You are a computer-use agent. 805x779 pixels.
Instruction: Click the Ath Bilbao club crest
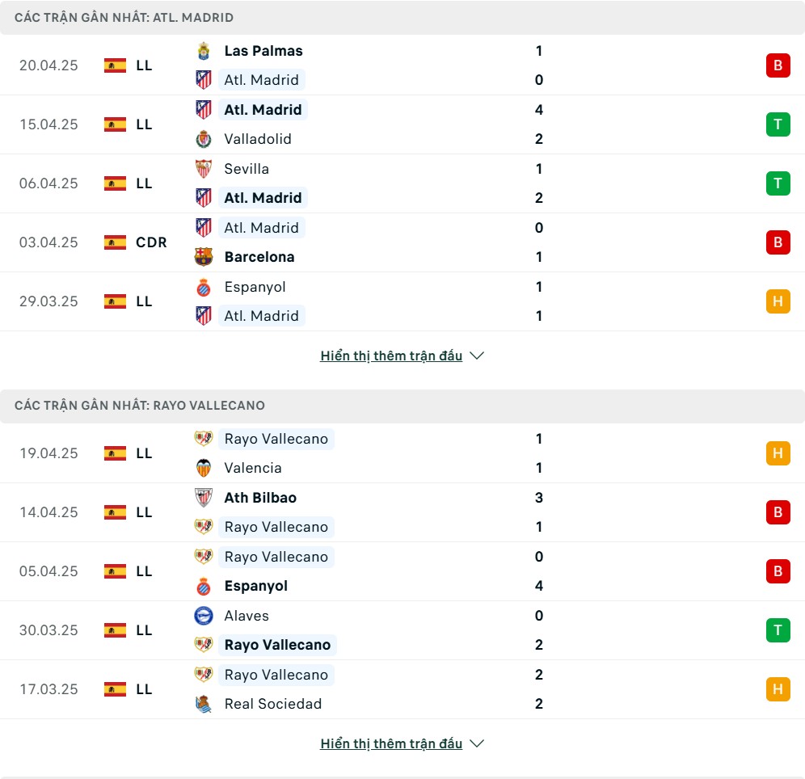204,497
